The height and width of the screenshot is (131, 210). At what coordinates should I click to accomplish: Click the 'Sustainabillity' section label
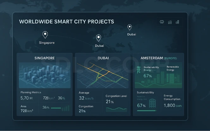[145, 92]
